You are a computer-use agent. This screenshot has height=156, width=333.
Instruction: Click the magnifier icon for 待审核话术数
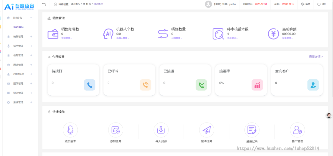pyautogui.click(x=218, y=34)
